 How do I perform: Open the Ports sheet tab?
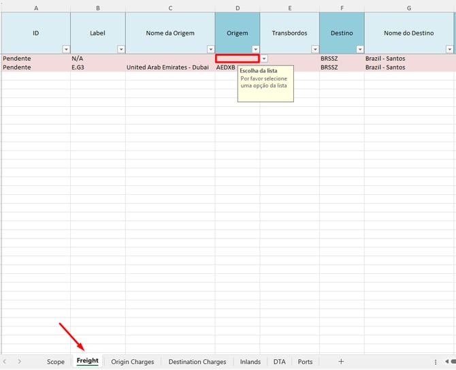pyautogui.click(x=306, y=361)
